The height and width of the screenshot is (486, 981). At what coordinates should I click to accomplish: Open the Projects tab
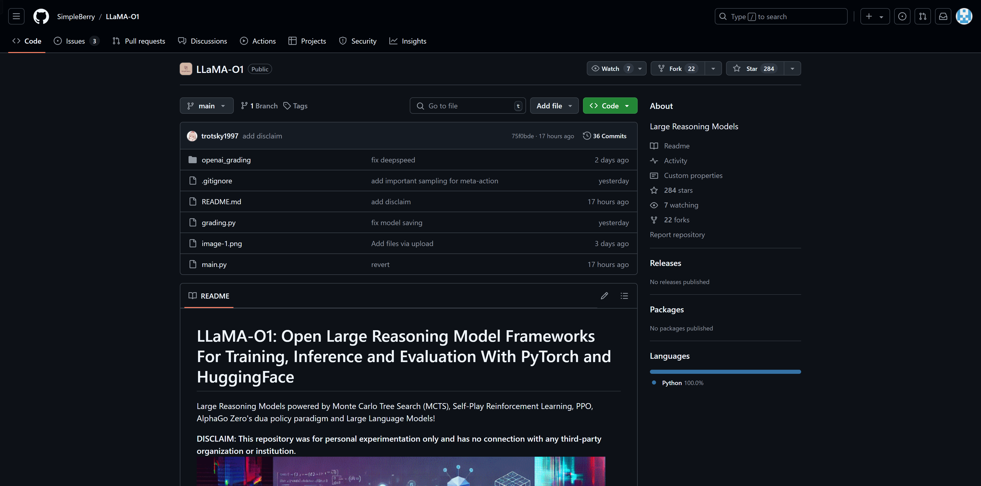click(307, 41)
